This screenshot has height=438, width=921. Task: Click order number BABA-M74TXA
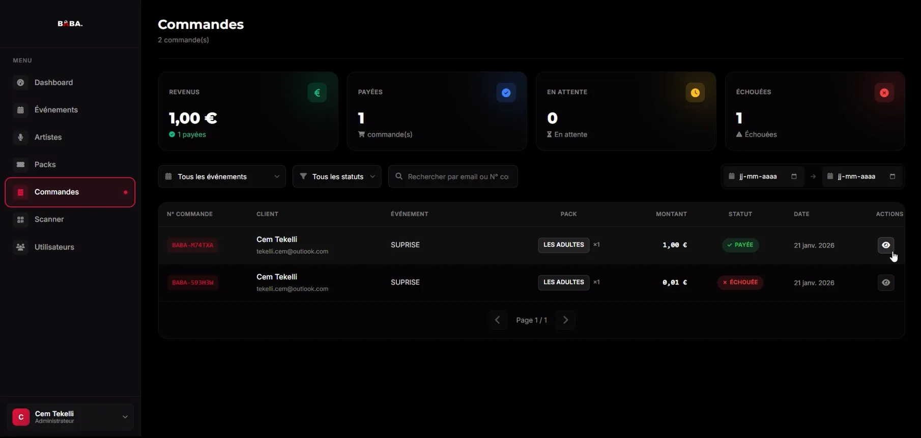point(193,245)
